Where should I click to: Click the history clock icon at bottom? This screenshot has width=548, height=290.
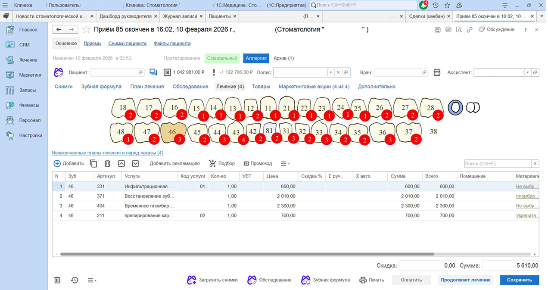(x=75, y=280)
